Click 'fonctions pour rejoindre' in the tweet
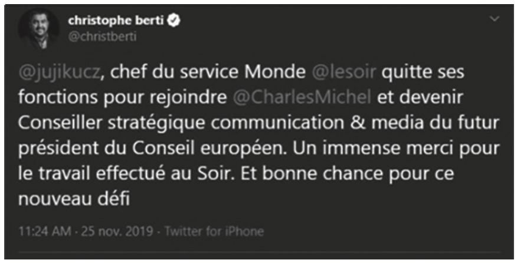The image size is (517, 263). [x=123, y=98]
